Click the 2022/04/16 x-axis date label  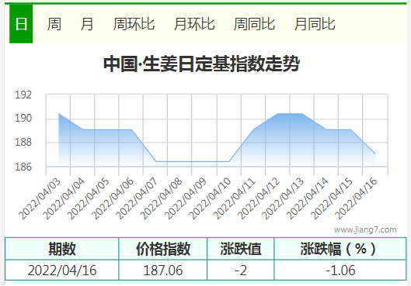point(356,198)
